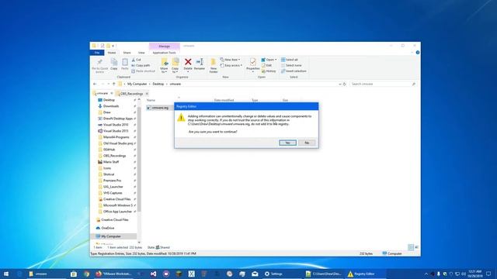The height and width of the screenshot is (279, 497).
Task: Click the details view icon in status bar
Action: pyautogui.click(x=411, y=247)
